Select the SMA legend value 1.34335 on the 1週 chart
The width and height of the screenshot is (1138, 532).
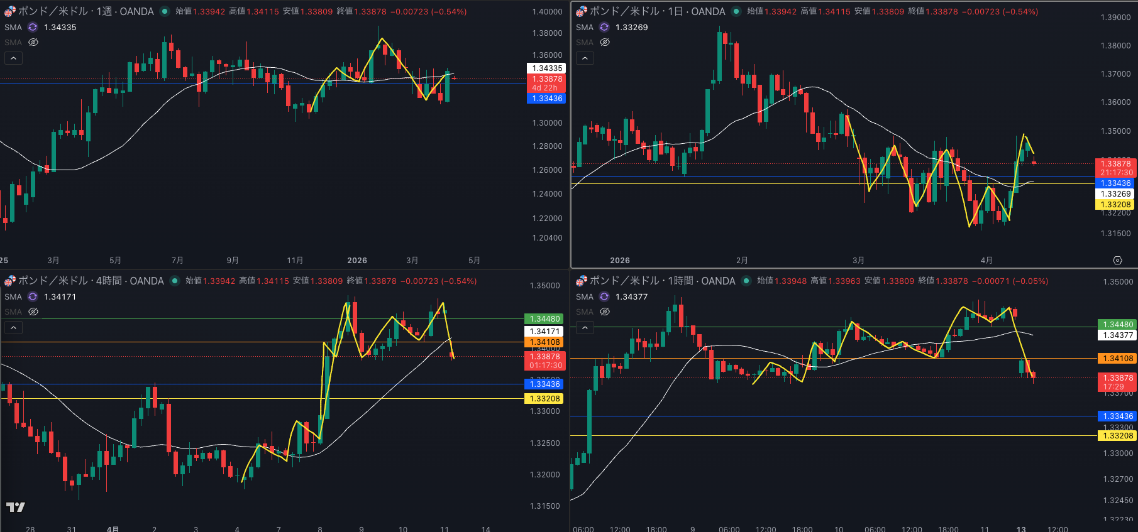(x=60, y=27)
